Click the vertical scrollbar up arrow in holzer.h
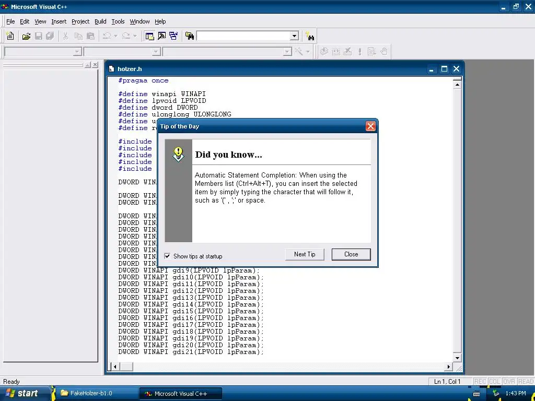 pos(457,84)
